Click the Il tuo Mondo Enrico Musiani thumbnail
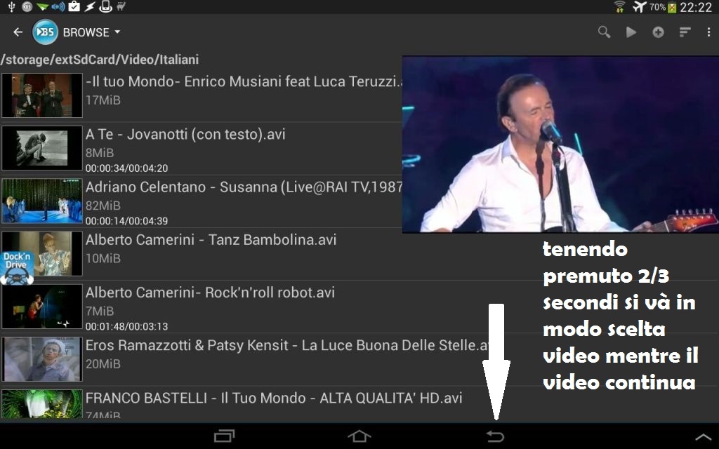This screenshot has width=719, height=449. point(42,95)
